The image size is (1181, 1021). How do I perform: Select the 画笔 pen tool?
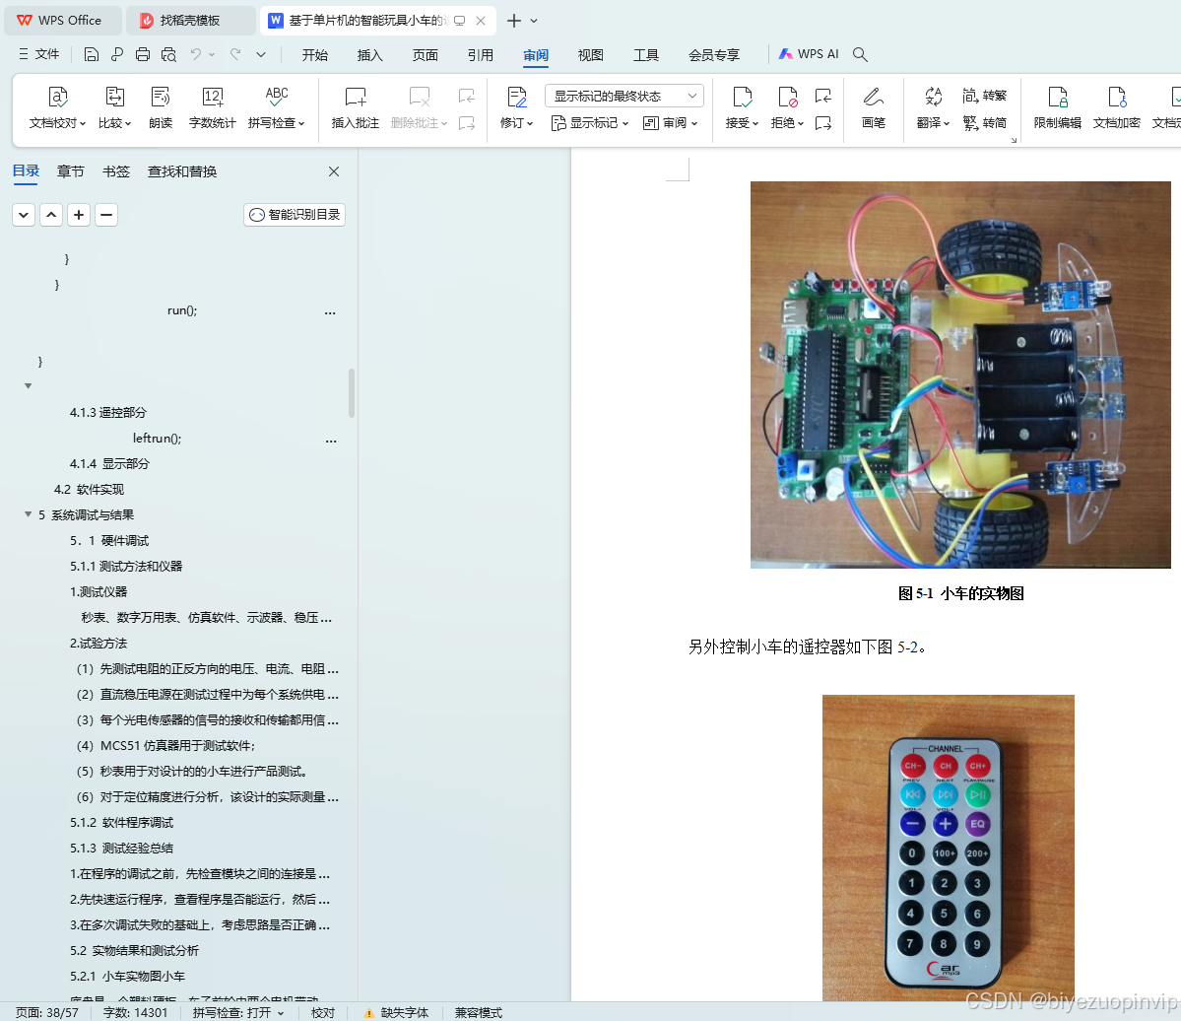pos(873,107)
